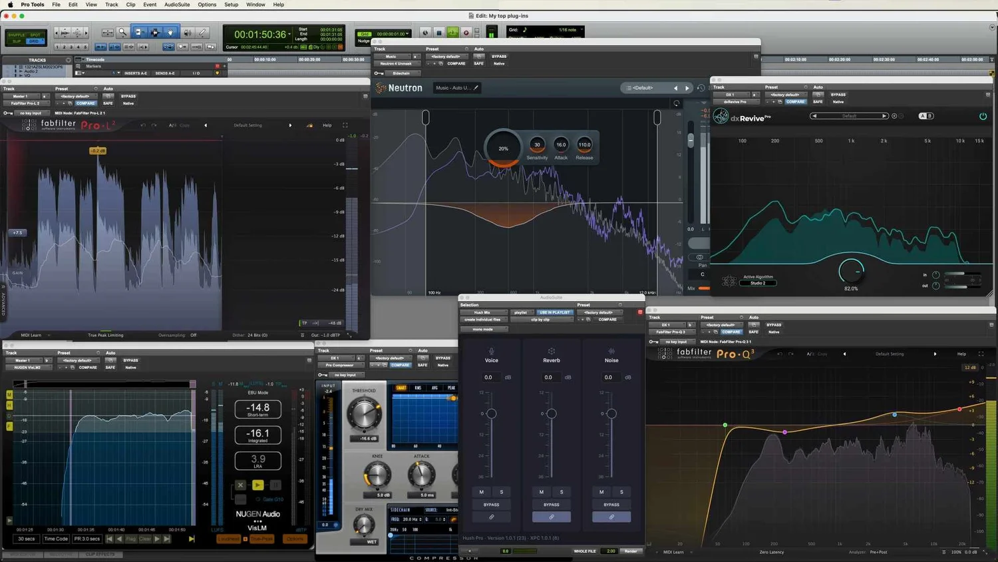Open no key input dropdown in Pro-L 2 window
998x562 pixels.
tap(31, 113)
